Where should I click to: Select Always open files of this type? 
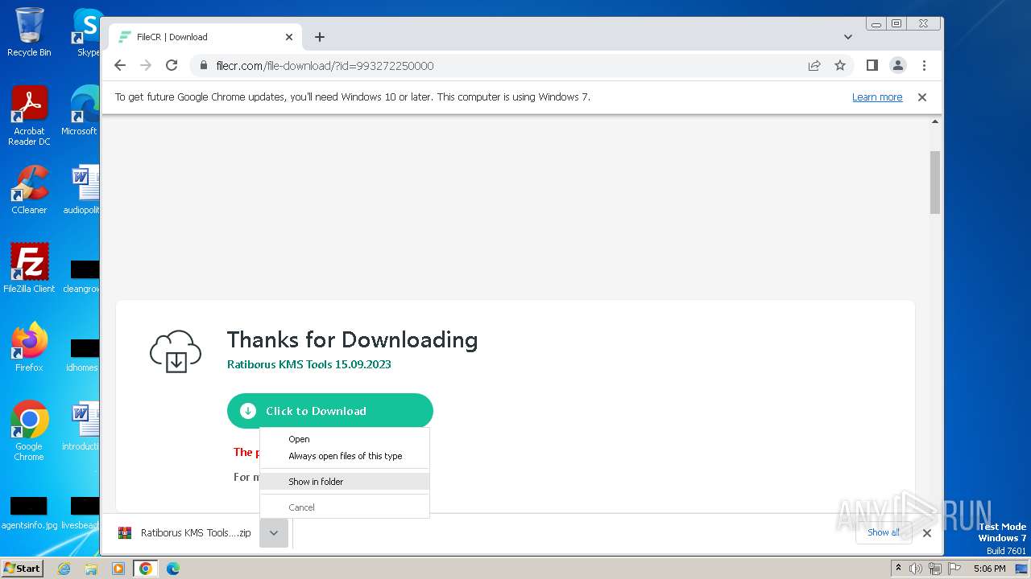[345, 456]
